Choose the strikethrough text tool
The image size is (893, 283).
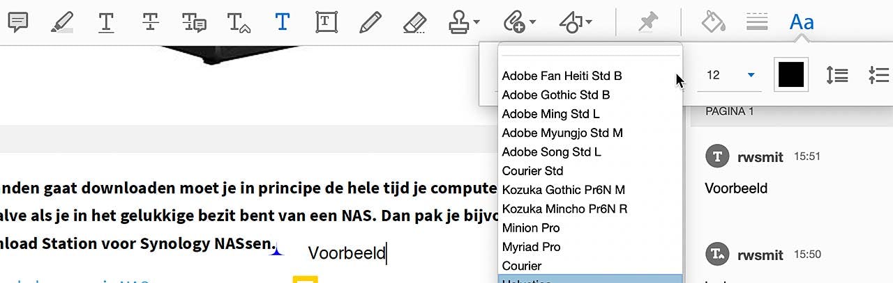point(150,22)
